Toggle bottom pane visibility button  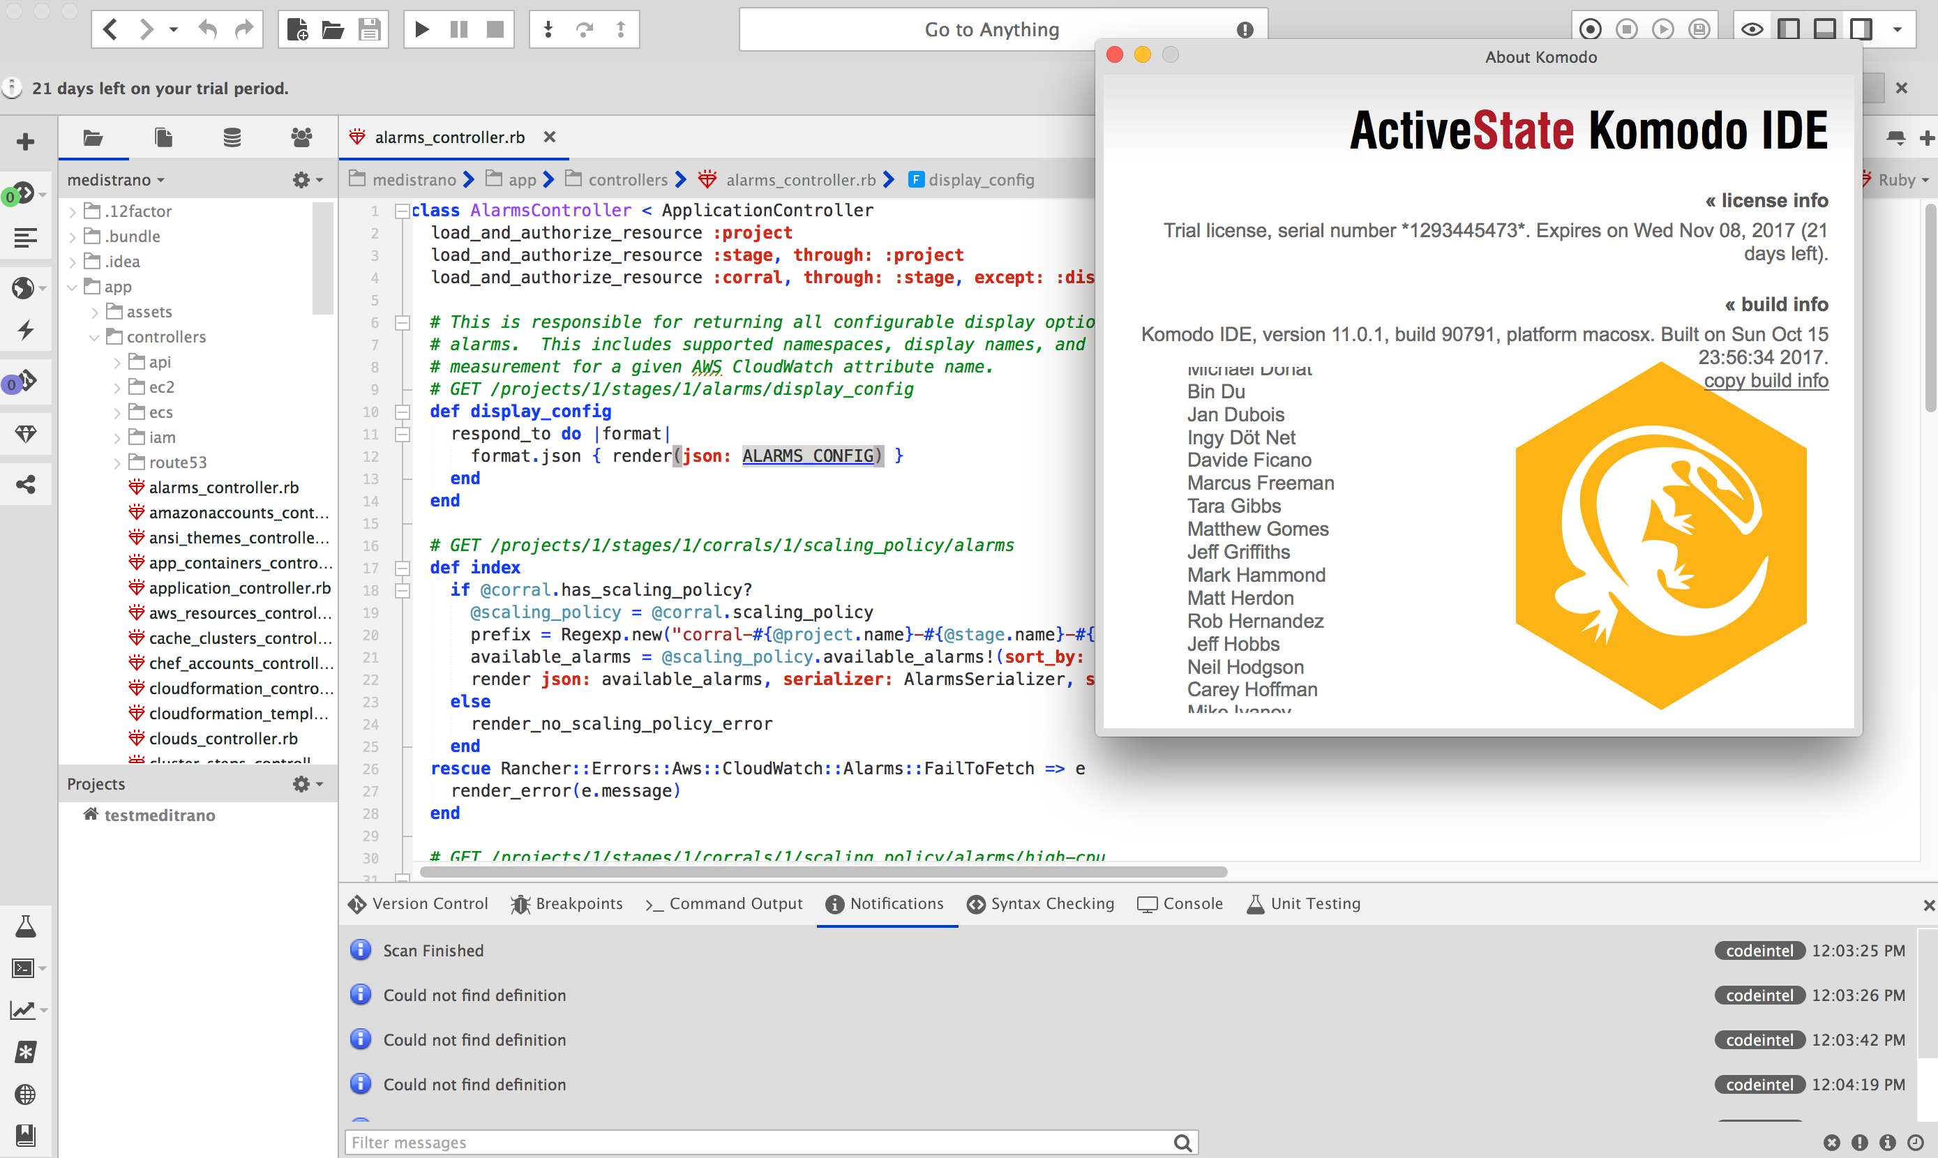tap(1824, 30)
